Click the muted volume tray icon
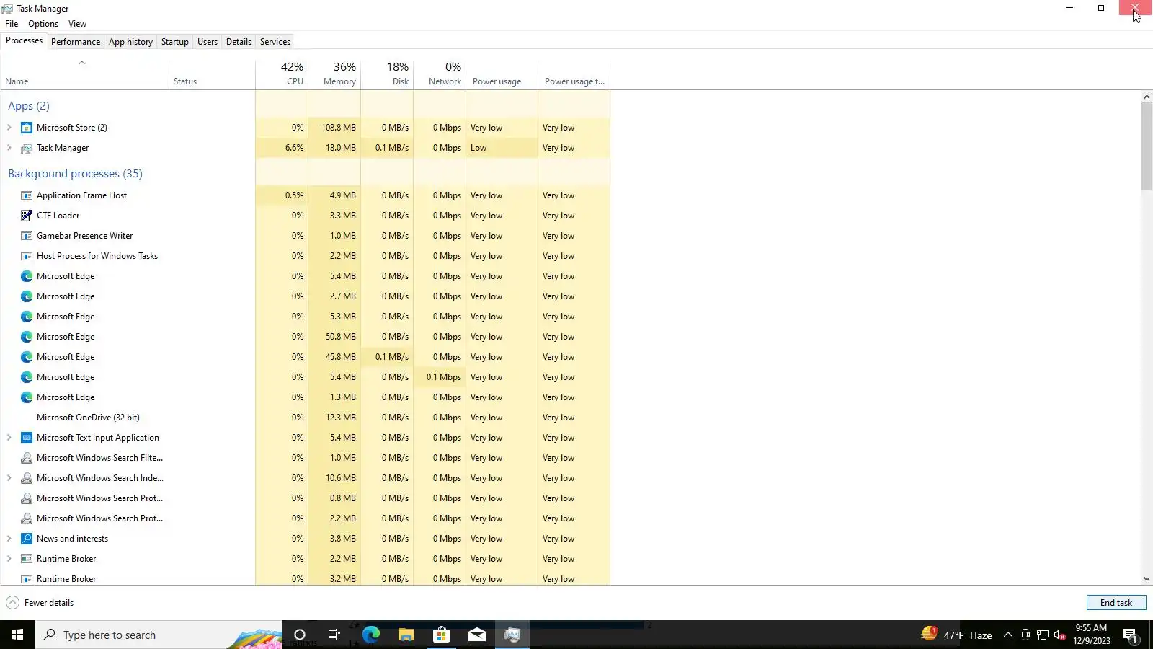Viewport: 1153px width, 649px height. click(1059, 635)
